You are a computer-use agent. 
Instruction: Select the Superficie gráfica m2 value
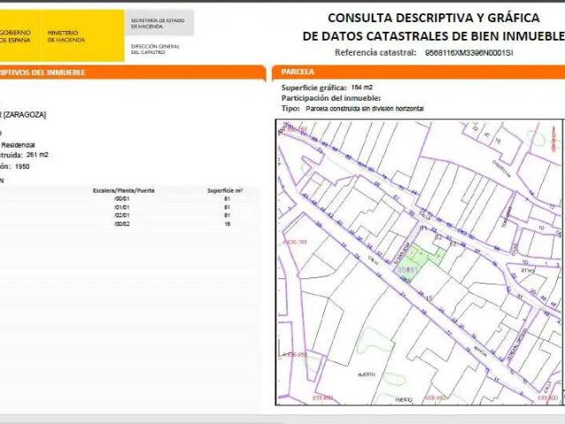pos(362,87)
